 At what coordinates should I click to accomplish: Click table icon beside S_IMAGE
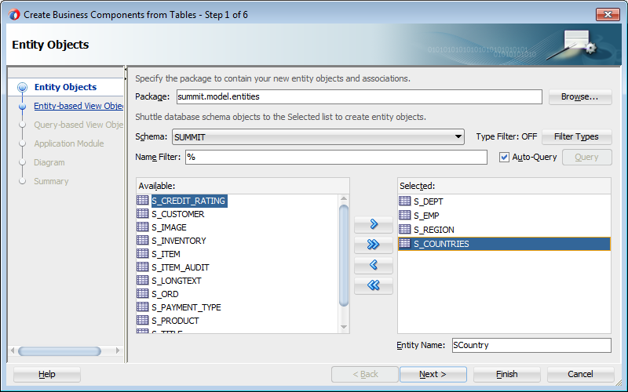coord(143,227)
